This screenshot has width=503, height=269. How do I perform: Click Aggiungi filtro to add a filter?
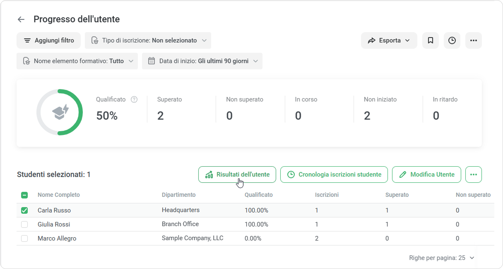click(49, 40)
